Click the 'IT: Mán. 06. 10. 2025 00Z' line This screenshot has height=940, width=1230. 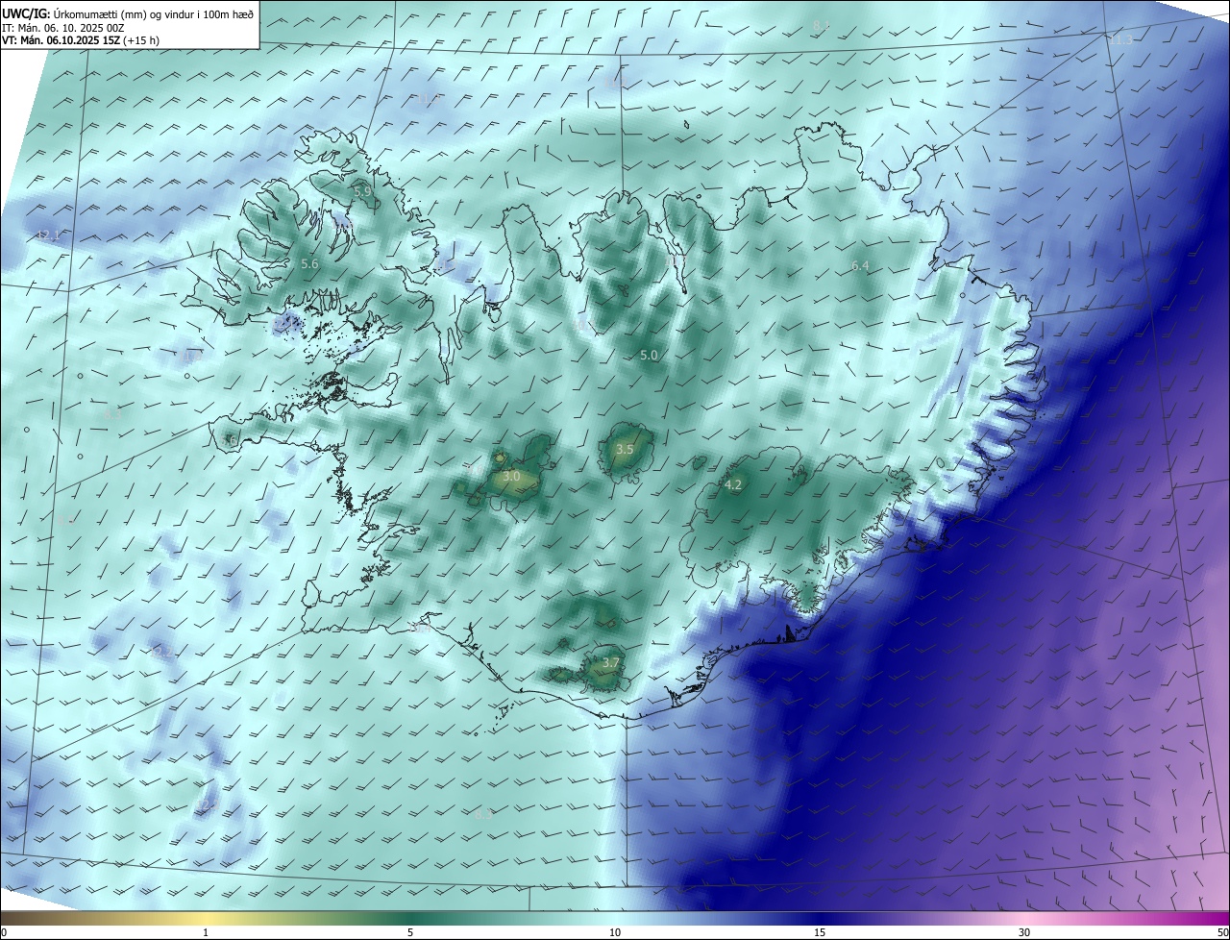click(x=62, y=28)
